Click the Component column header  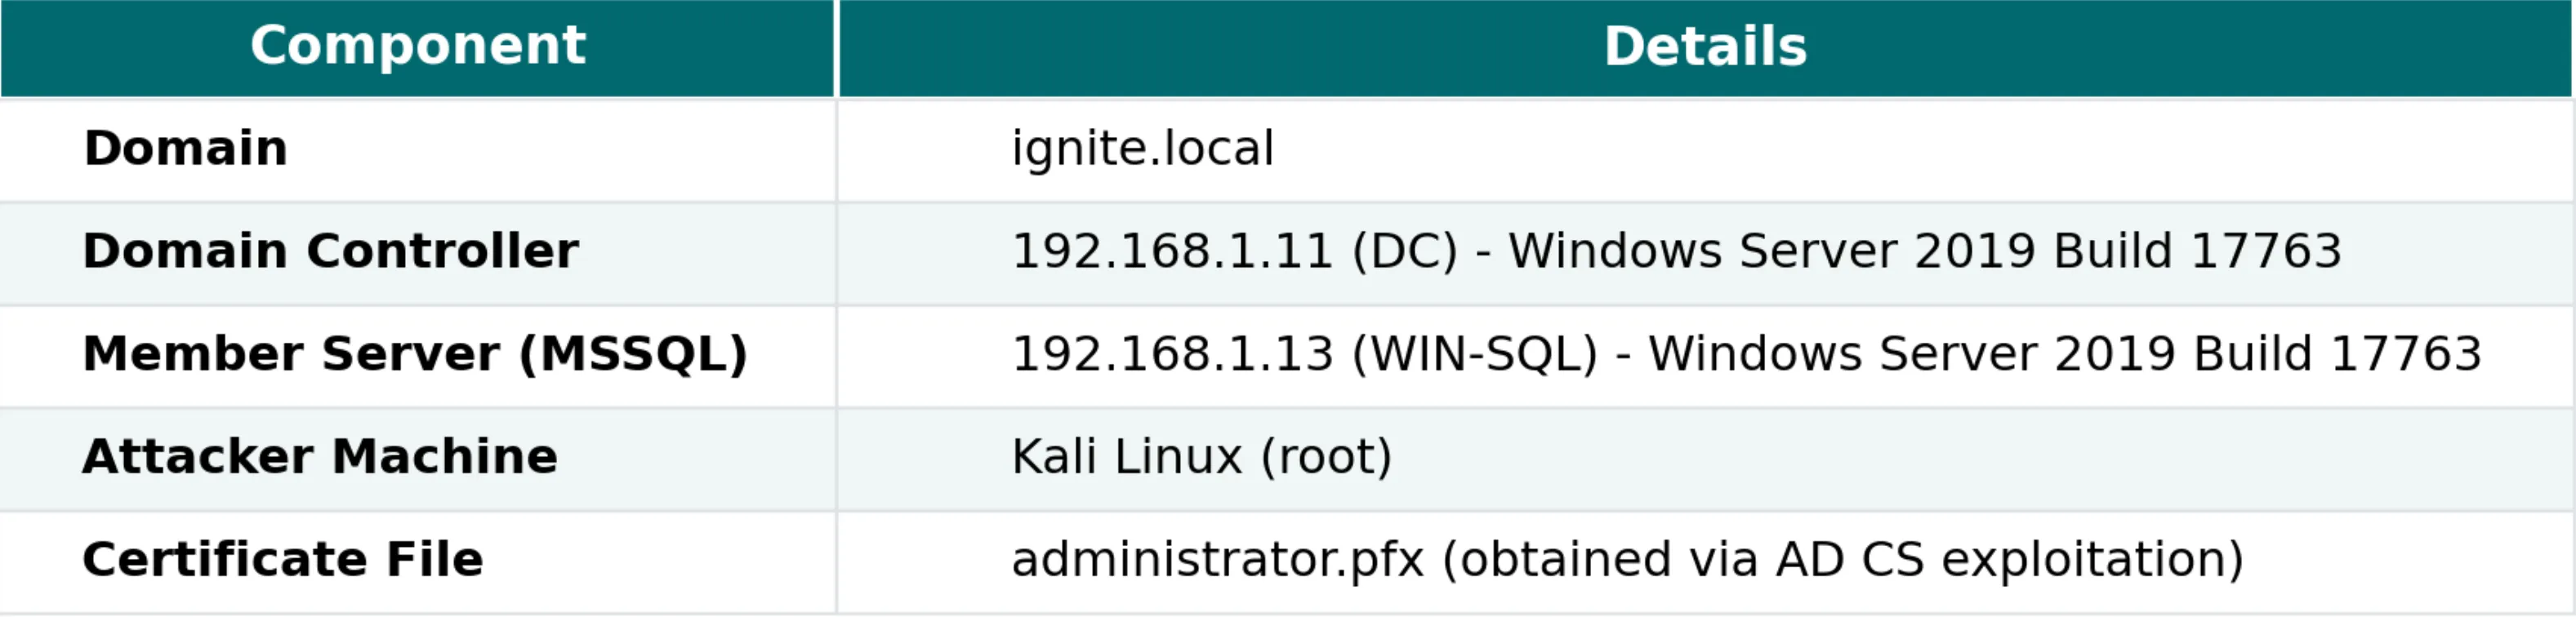pos(417,46)
